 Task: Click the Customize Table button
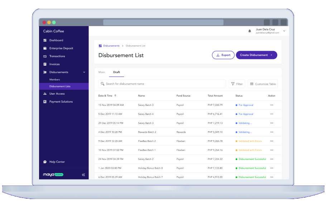[x=263, y=84]
